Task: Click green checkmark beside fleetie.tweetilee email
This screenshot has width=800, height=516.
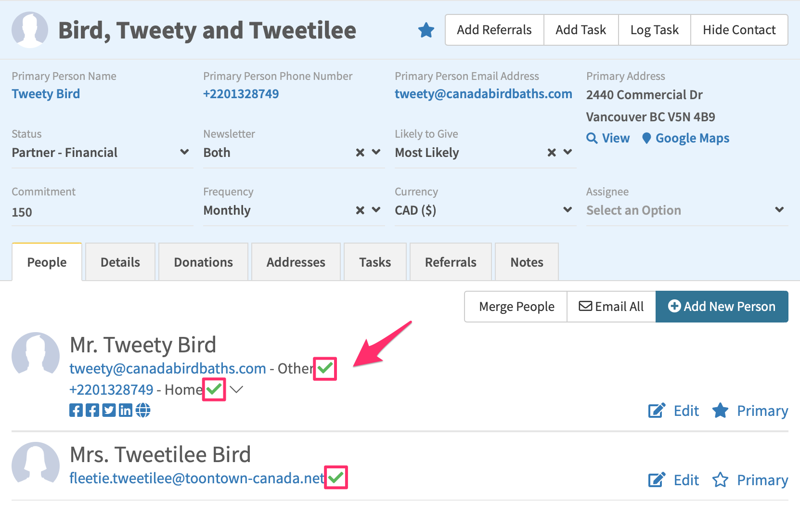Action: click(x=335, y=477)
